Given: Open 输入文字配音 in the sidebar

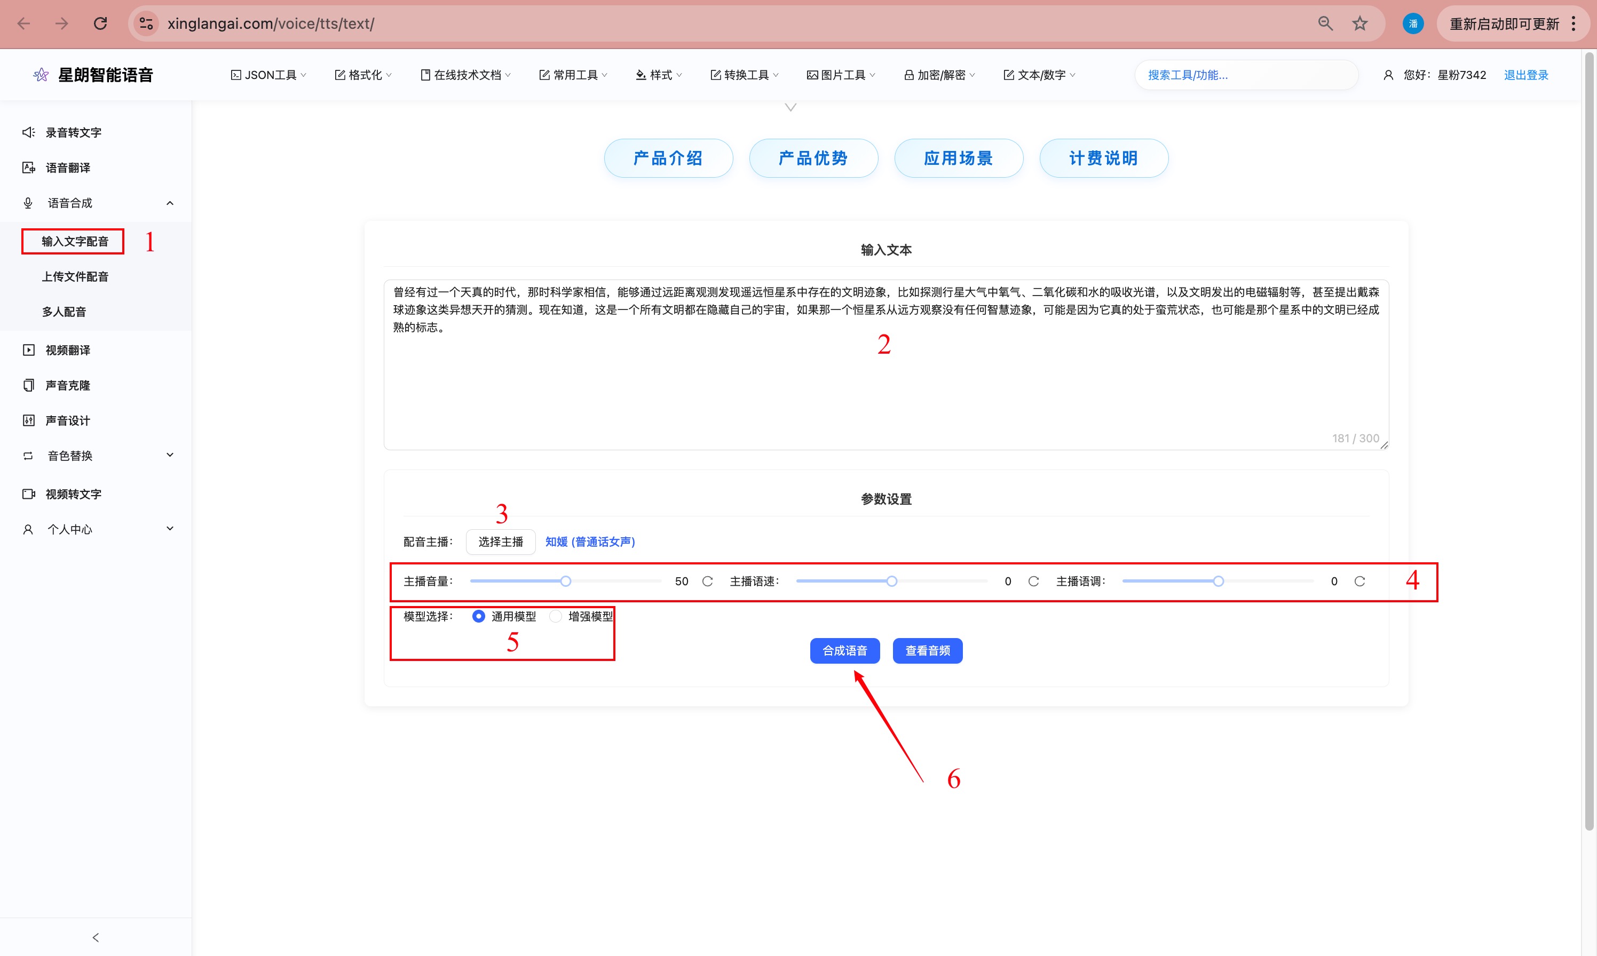Looking at the screenshot, I should [75, 242].
